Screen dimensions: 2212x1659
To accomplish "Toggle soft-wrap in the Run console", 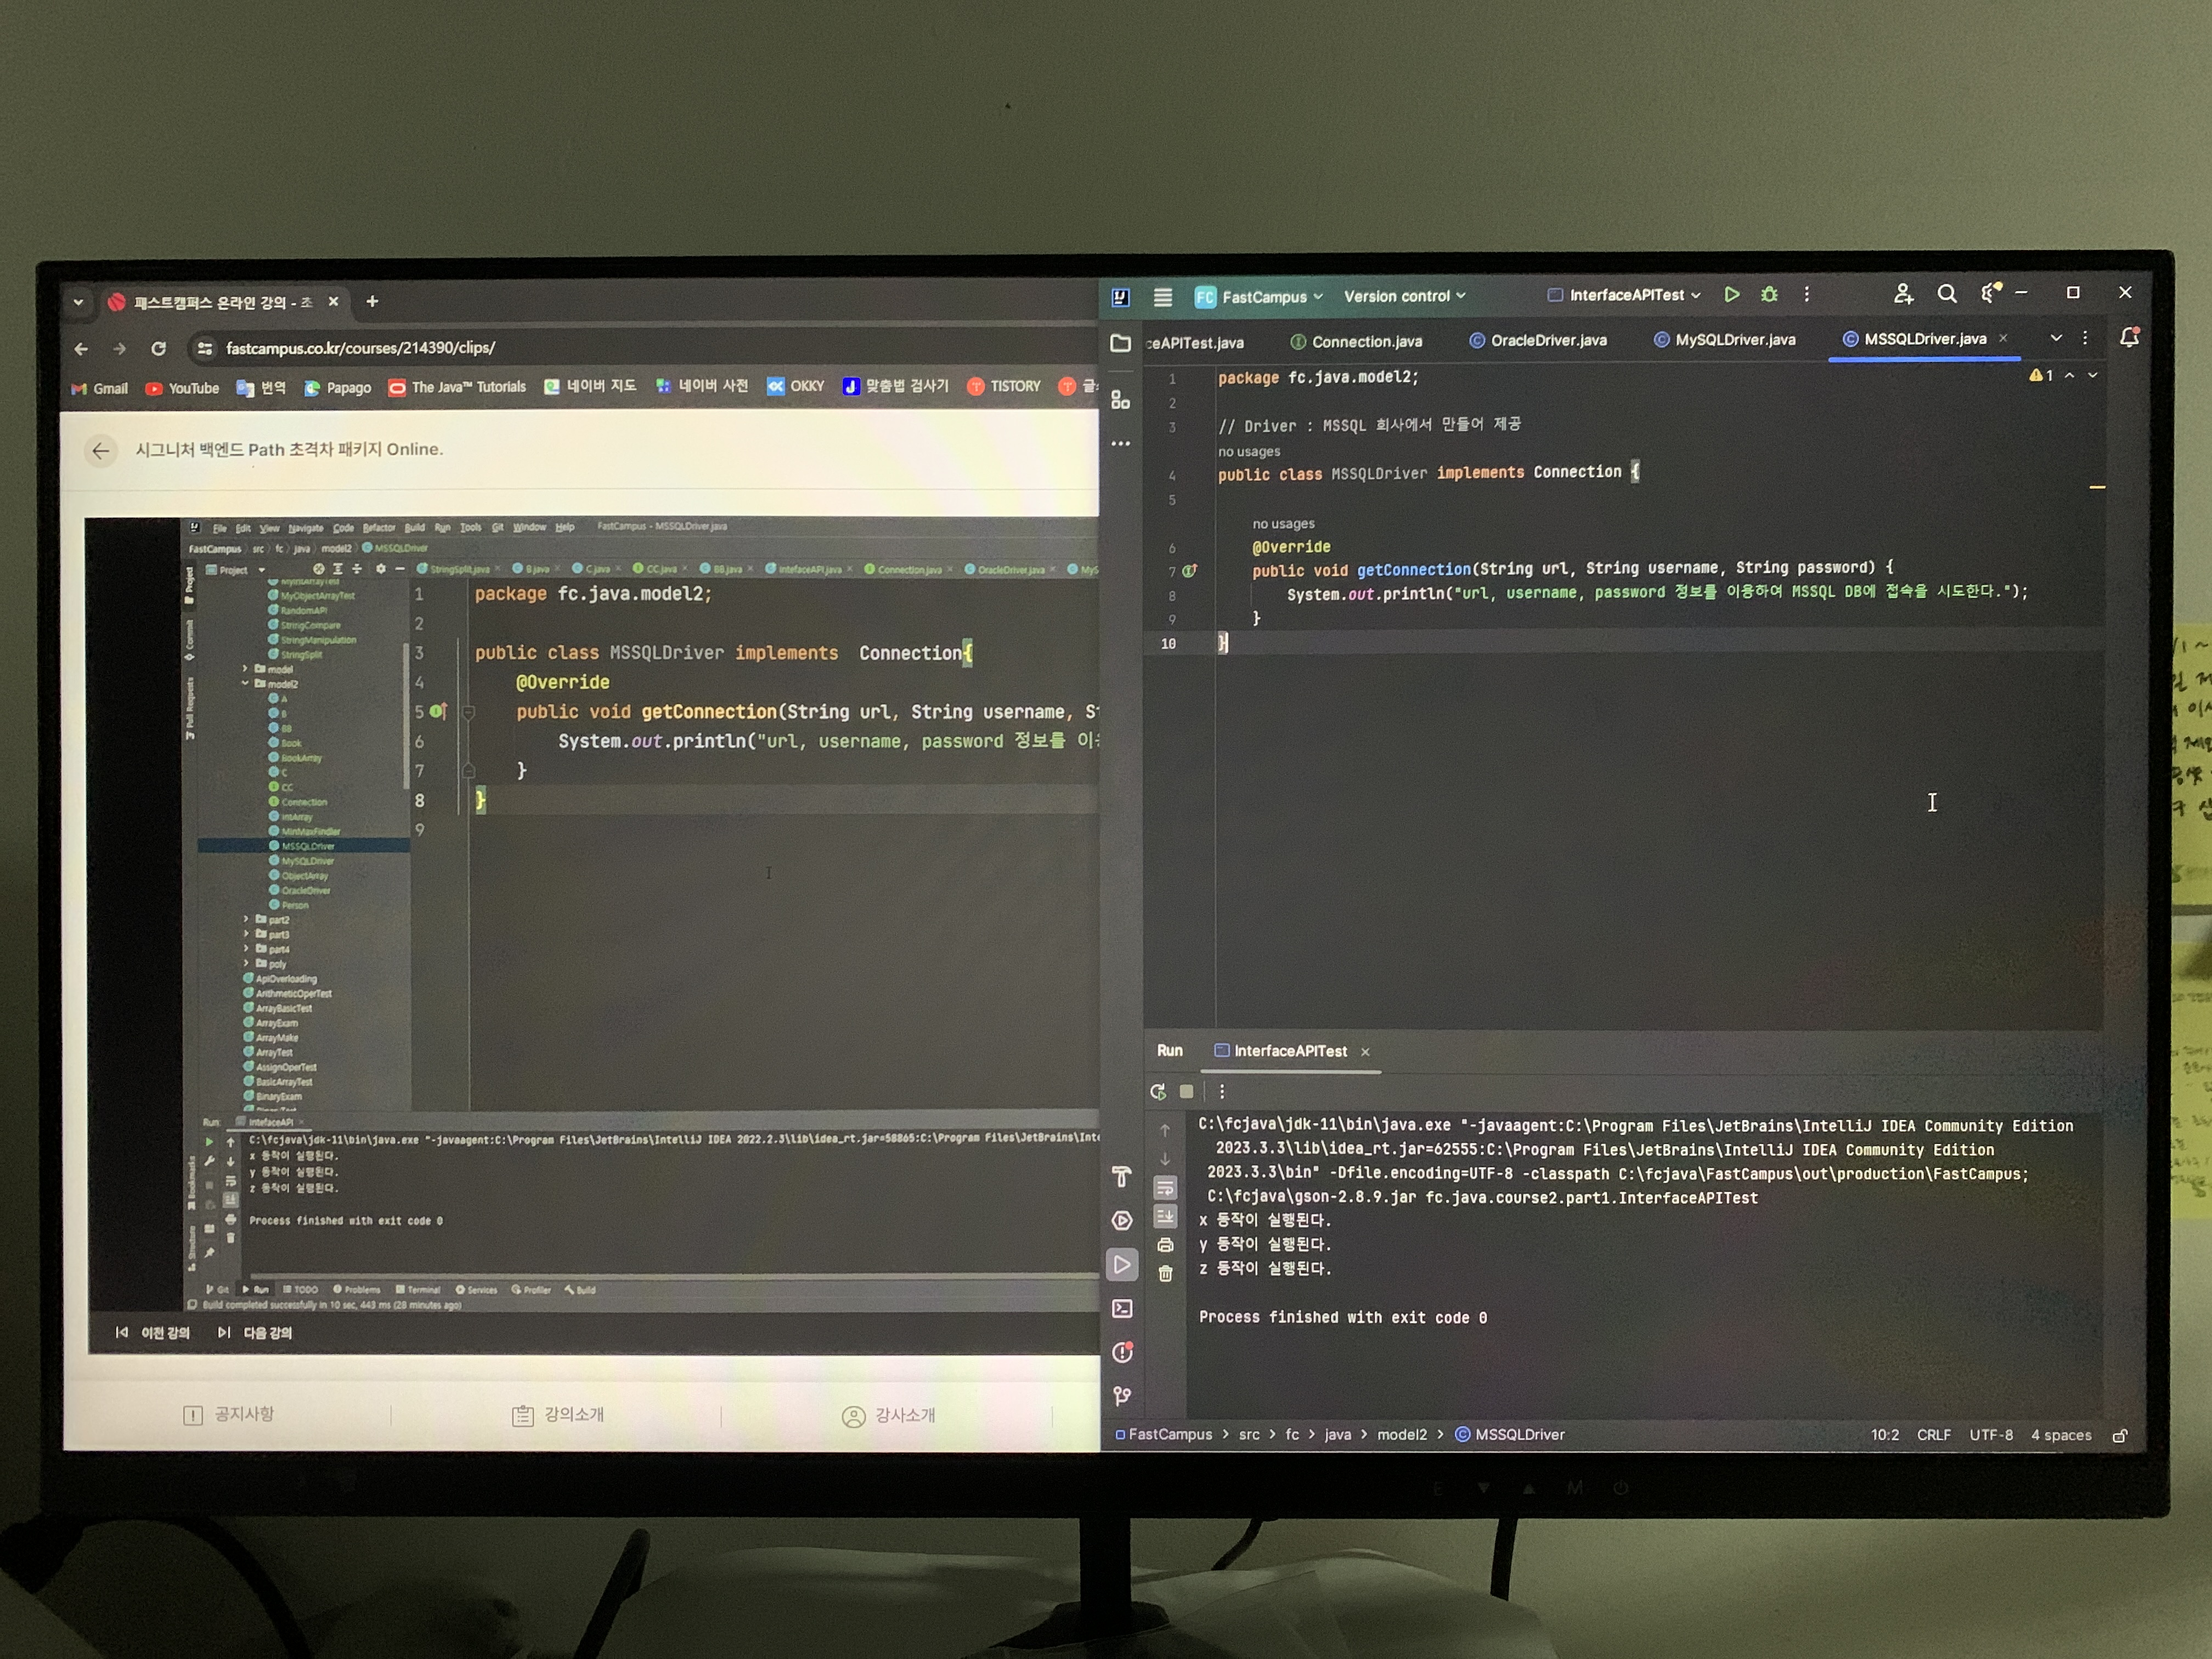I will click(1165, 1188).
